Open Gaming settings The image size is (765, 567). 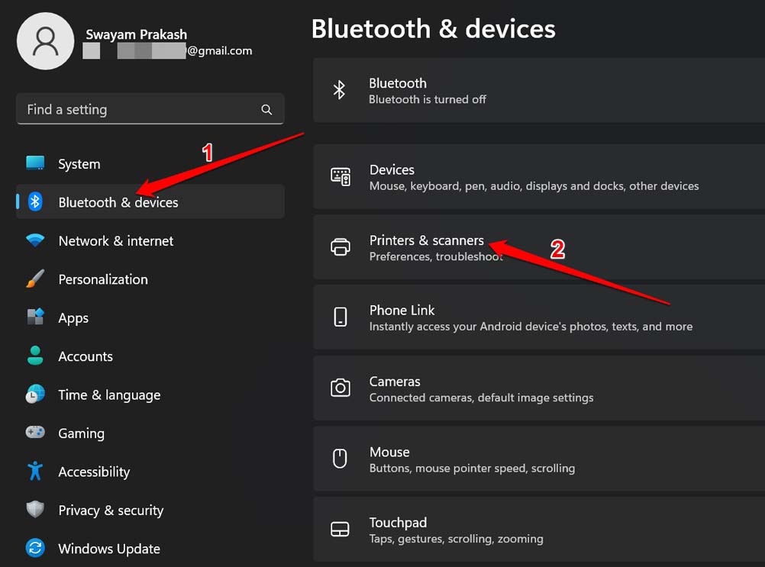81,433
